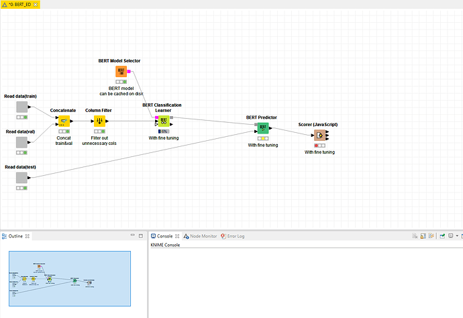Toggle the console Word Wrap icon
This screenshot has width=463, height=318.
(x=431, y=236)
